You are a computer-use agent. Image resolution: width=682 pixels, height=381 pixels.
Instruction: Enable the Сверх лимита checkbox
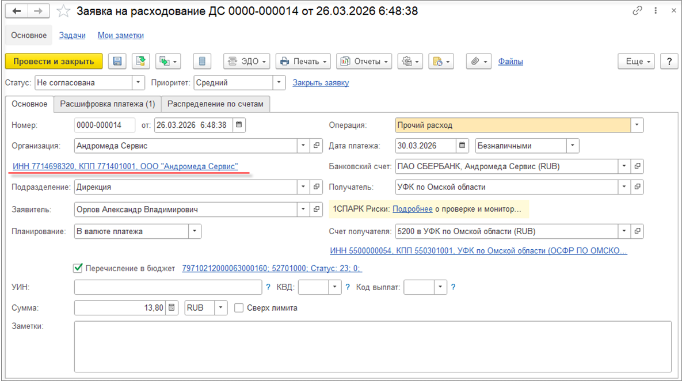click(x=239, y=308)
